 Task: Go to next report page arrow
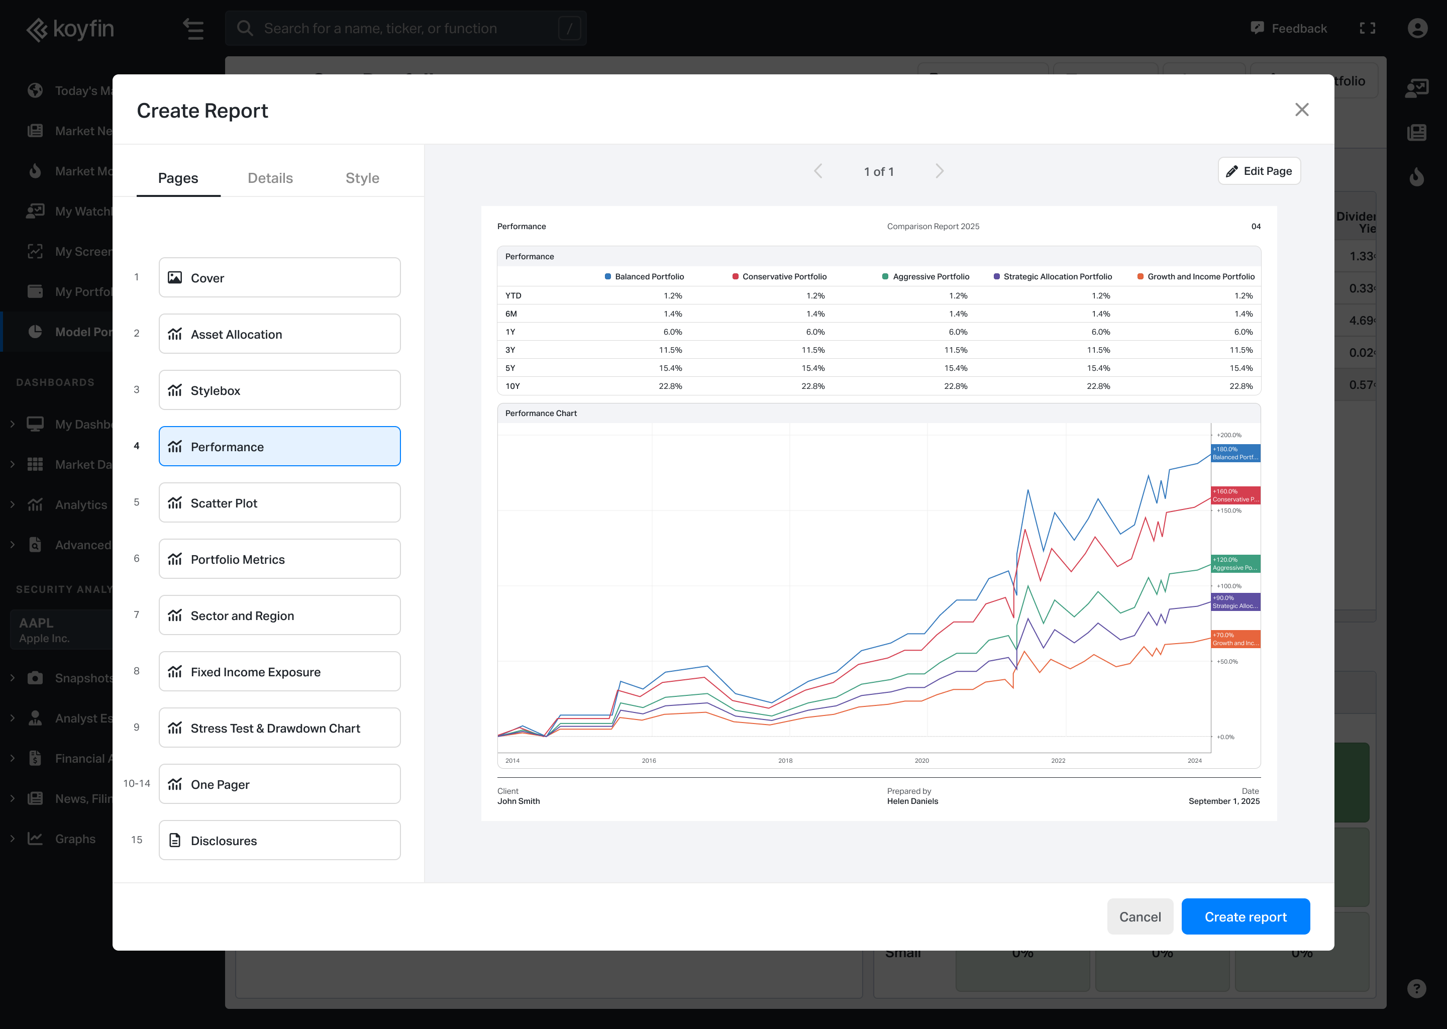tap(940, 171)
